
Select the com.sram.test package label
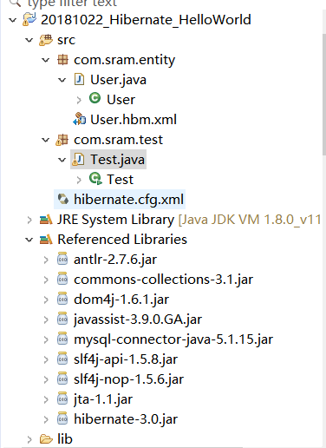[119, 140]
